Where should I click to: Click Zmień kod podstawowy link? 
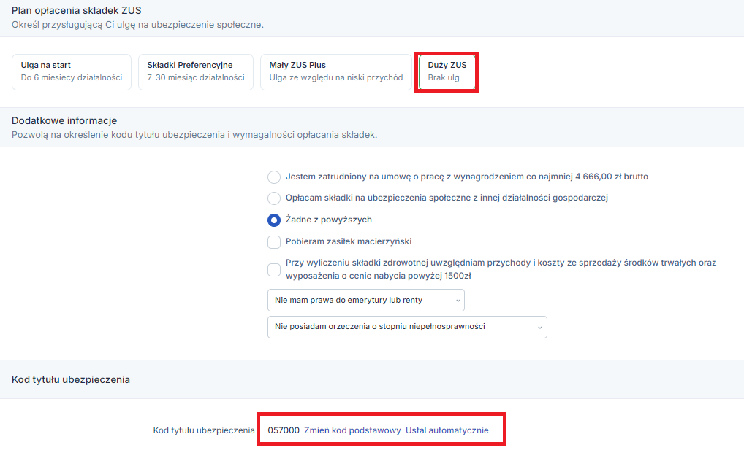coord(352,430)
